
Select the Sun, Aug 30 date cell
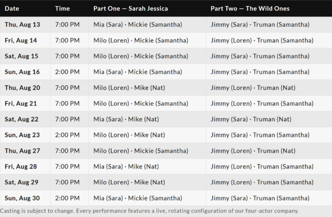(22, 198)
